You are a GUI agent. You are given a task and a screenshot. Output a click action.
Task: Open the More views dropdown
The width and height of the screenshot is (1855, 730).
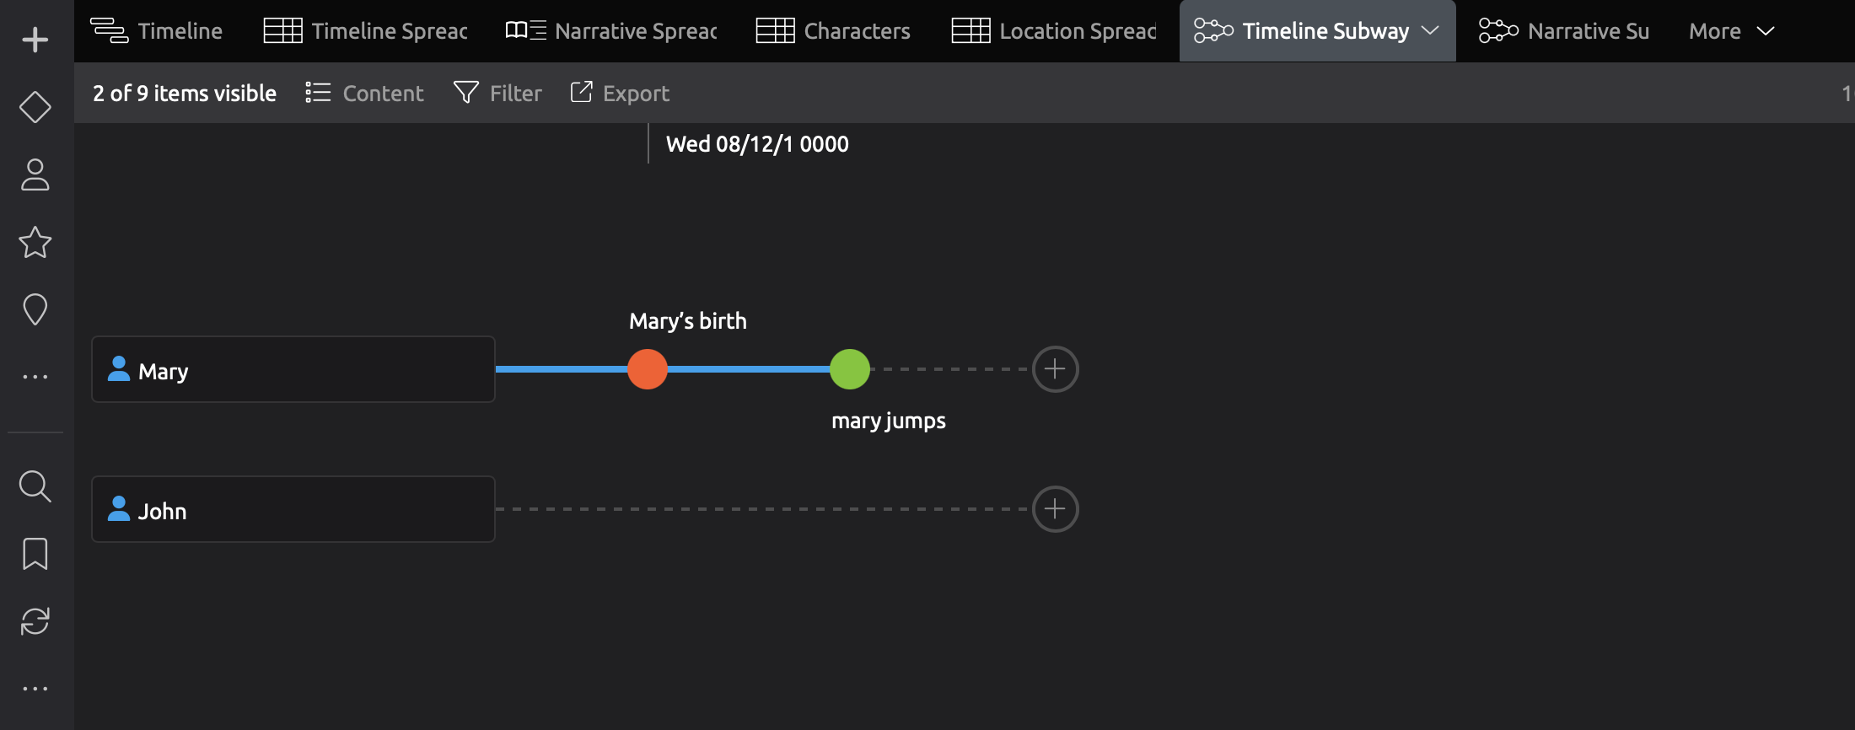tap(1731, 31)
